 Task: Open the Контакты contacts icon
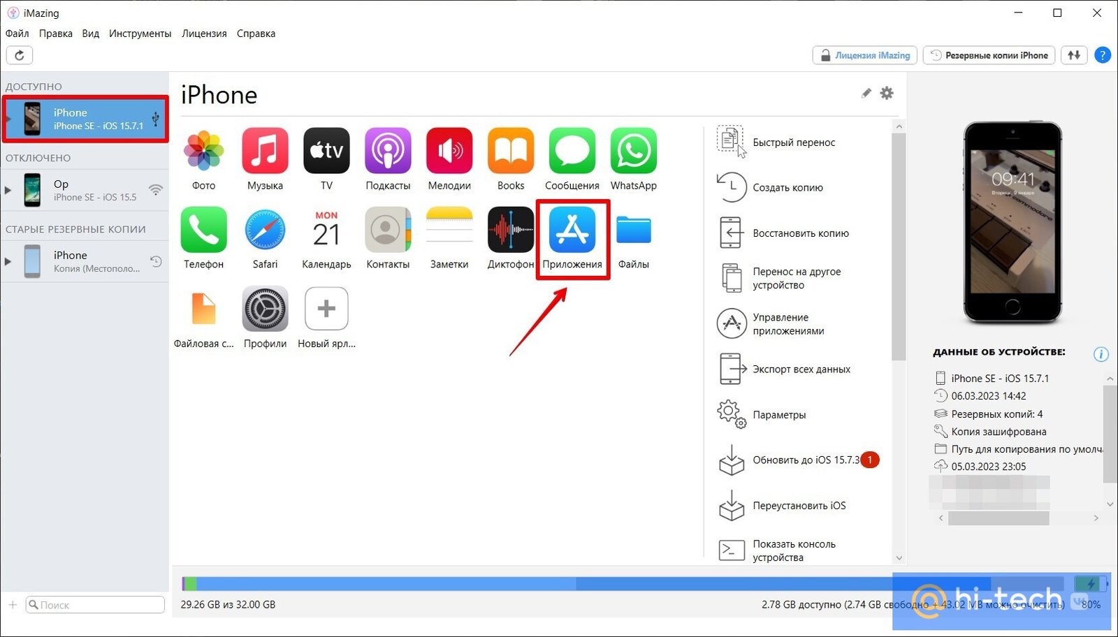pos(388,229)
